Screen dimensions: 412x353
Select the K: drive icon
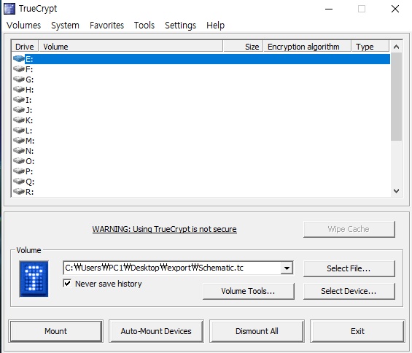pyautogui.click(x=19, y=120)
